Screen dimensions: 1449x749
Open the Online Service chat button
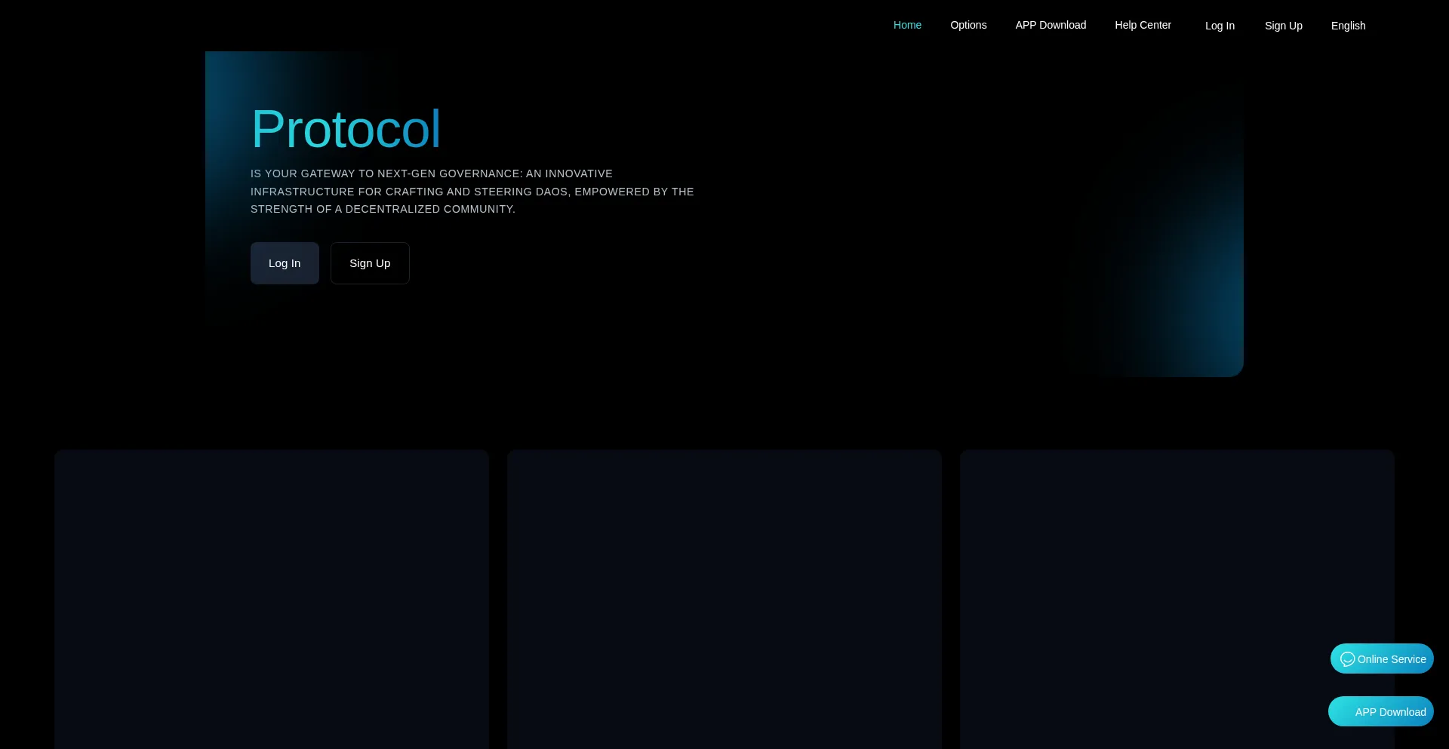[1381, 658]
